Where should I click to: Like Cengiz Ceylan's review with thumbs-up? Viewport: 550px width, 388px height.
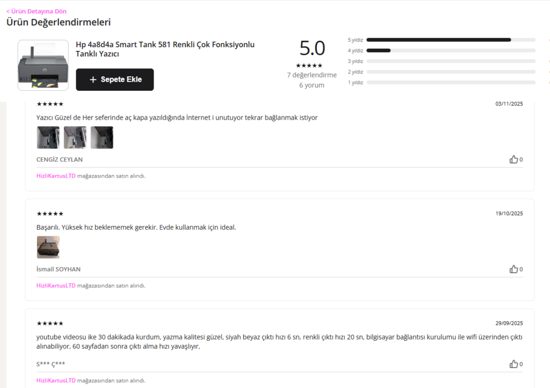point(513,159)
